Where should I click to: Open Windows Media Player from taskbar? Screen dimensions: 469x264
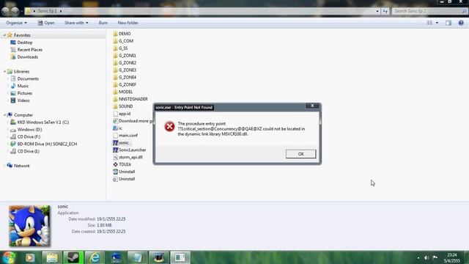[30, 257]
